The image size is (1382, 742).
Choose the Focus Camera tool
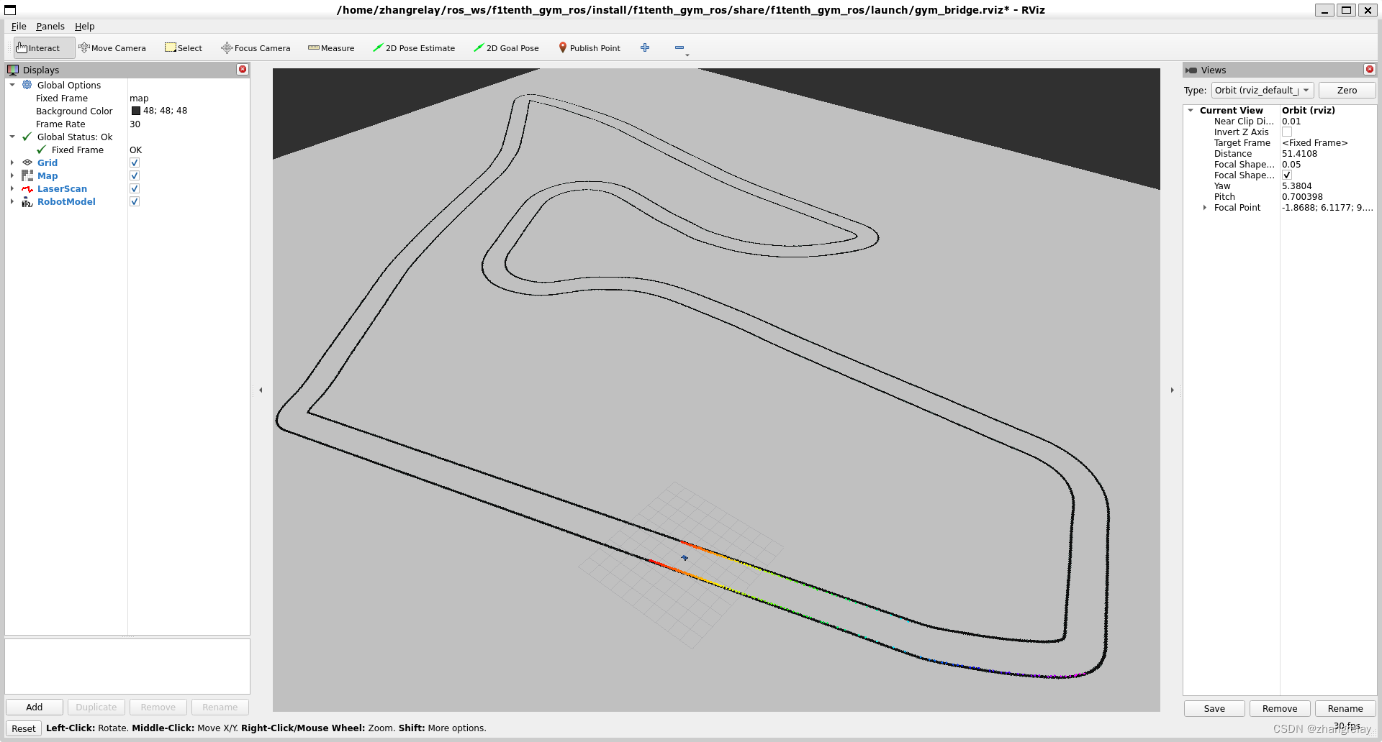pyautogui.click(x=256, y=48)
